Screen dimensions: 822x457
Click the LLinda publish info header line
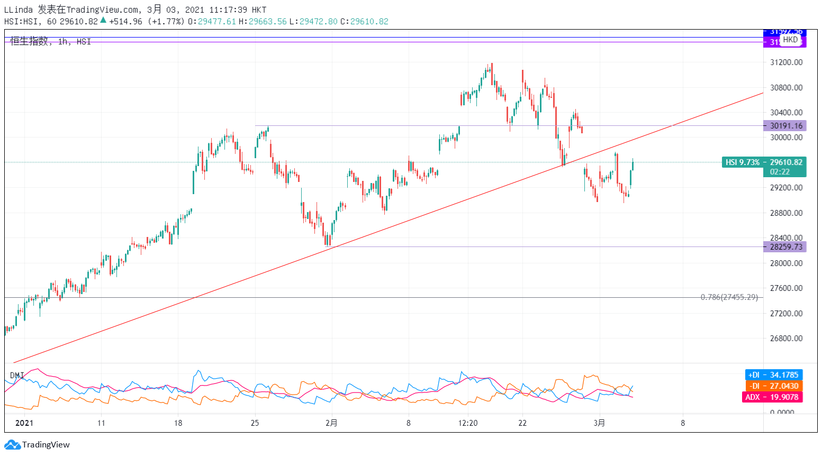pyautogui.click(x=136, y=10)
